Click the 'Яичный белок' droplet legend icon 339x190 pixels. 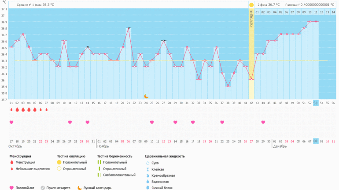pos(147,187)
